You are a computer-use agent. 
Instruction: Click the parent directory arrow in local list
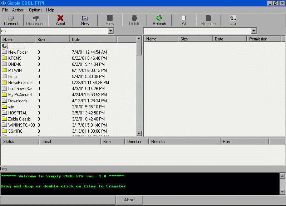[5, 46]
